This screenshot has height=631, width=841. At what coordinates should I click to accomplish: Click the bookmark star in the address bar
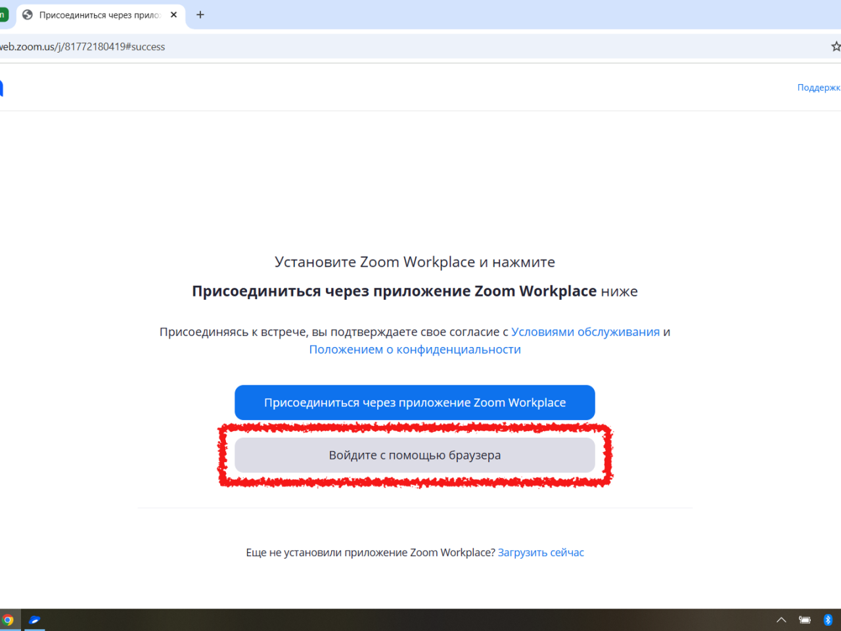[835, 46]
